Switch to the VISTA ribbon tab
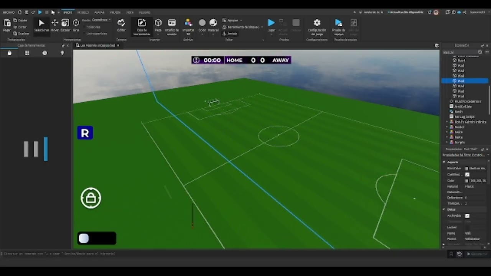 click(x=130, y=12)
